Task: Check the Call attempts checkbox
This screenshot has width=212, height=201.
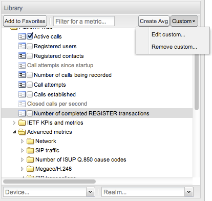Action: coord(30,85)
